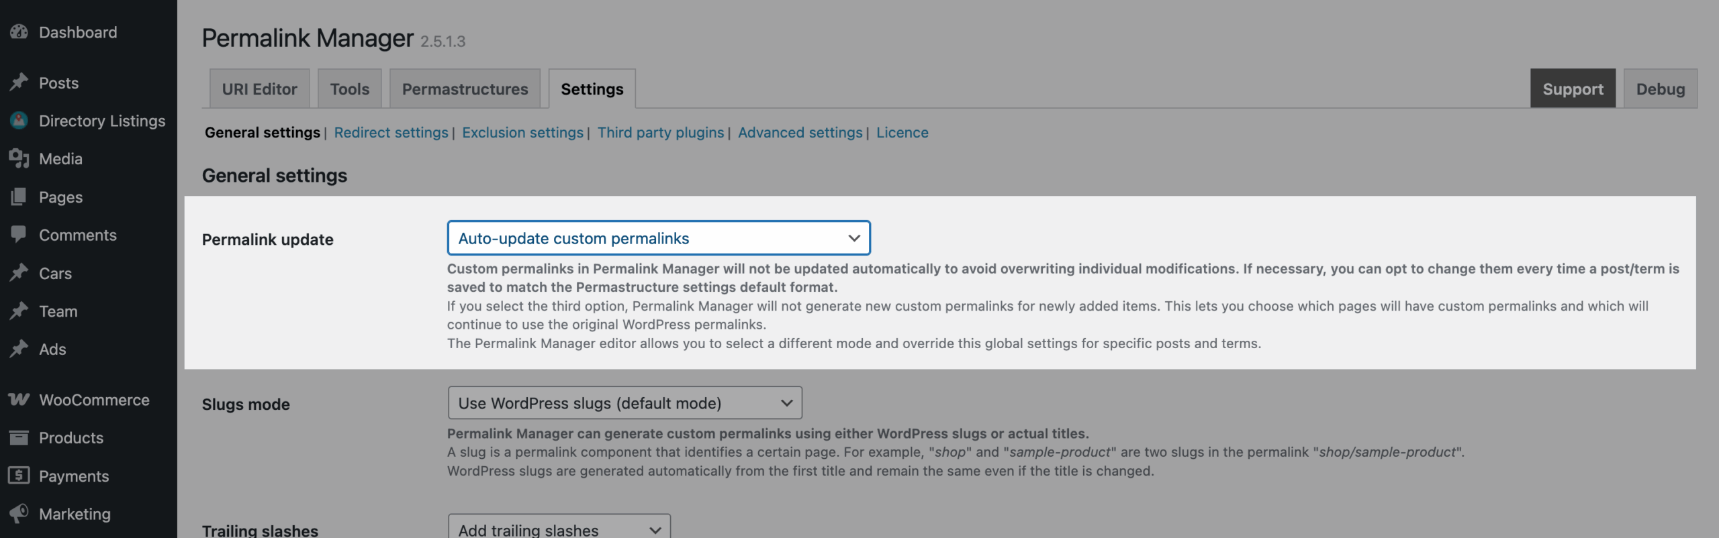The height and width of the screenshot is (538, 1719).
Task: Click the Team pushpin icon
Action: coord(19,311)
